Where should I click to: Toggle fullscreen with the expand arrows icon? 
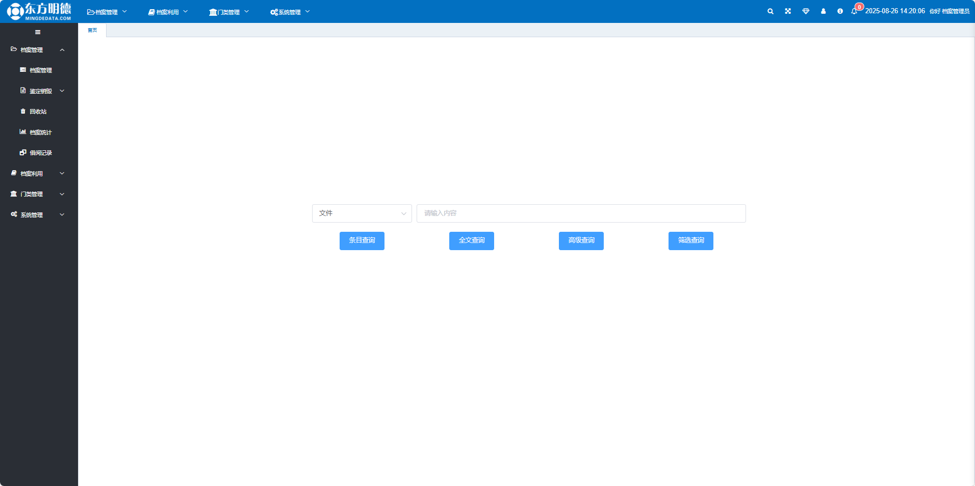coord(788,11)
